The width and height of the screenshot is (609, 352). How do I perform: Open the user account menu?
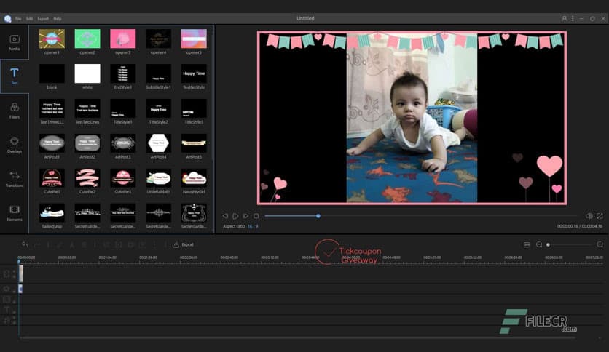(x=565, y=18)
